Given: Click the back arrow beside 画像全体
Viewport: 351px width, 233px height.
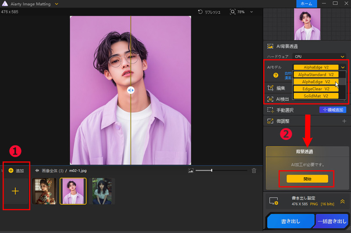Looking at the screenshot, I should pos(37,171).
